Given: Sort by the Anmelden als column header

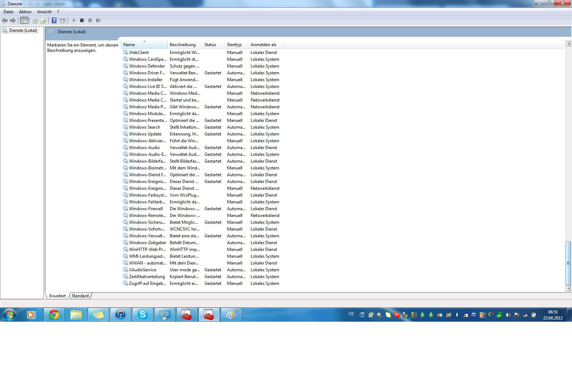Looking at the screenshot, I should coord(266,45).
